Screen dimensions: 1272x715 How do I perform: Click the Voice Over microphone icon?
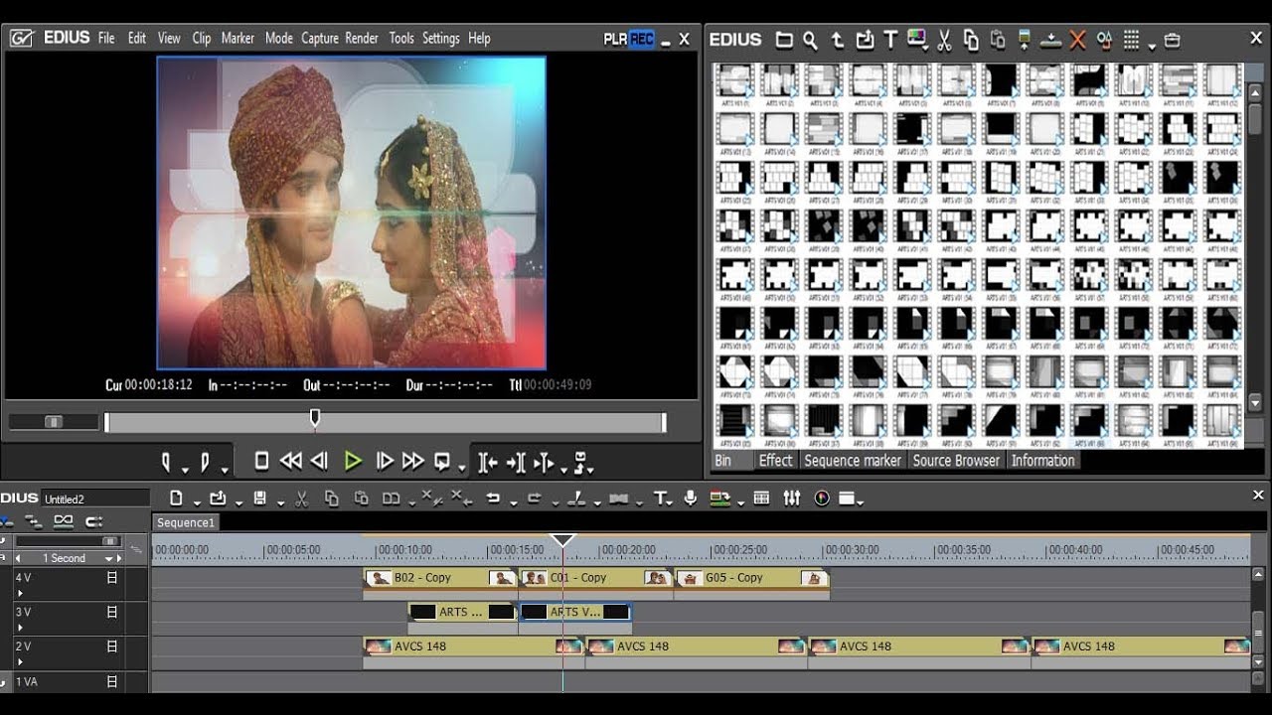click(691, 499)
